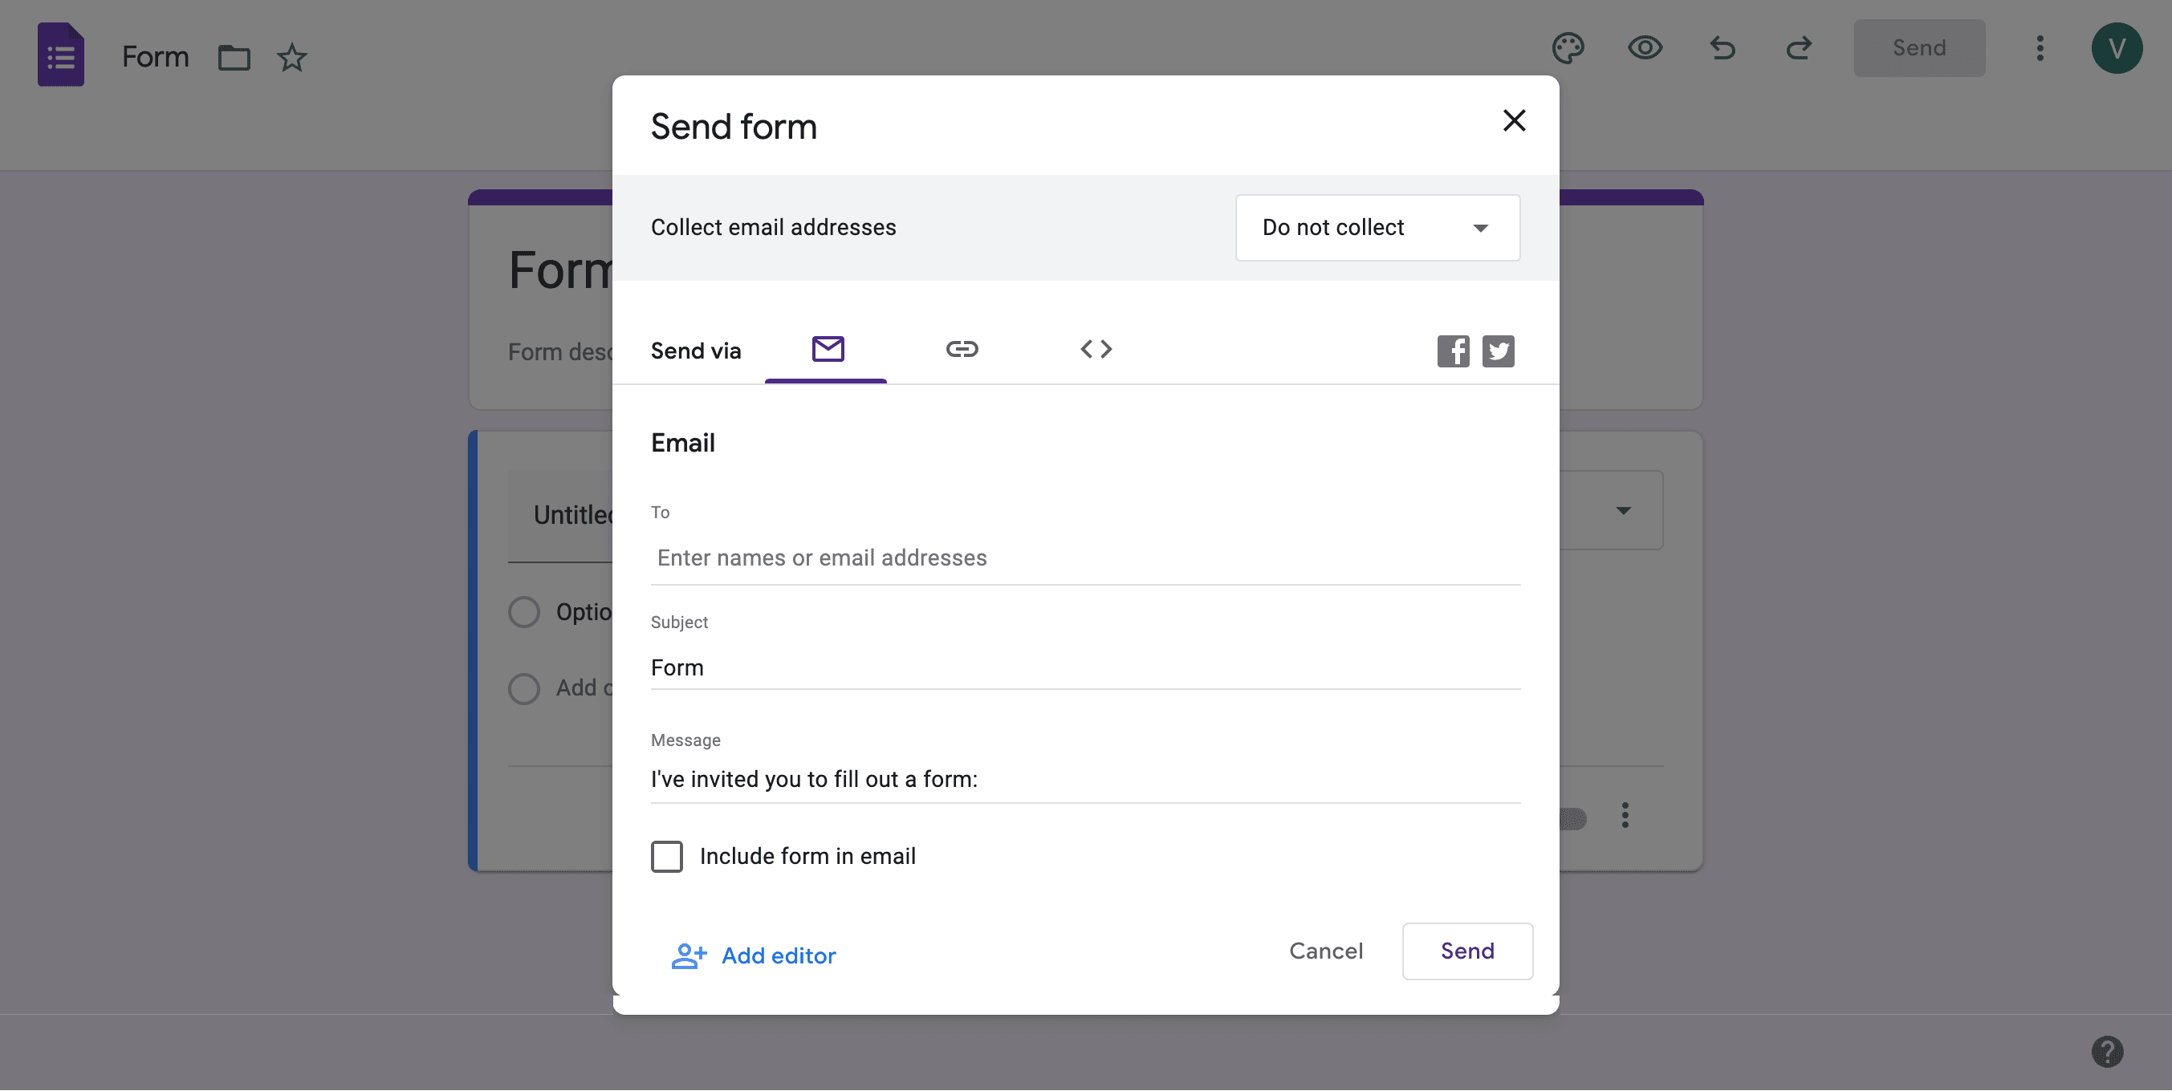
Task: Open the Google Forms home icon
Action: (61, 55)
